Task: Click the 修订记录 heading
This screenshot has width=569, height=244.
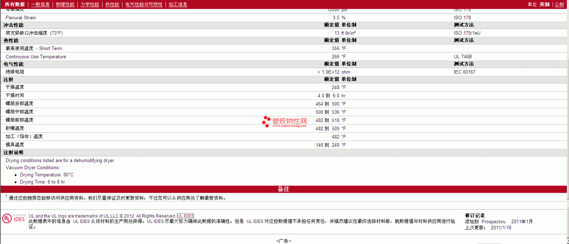Action: [475, 215]
